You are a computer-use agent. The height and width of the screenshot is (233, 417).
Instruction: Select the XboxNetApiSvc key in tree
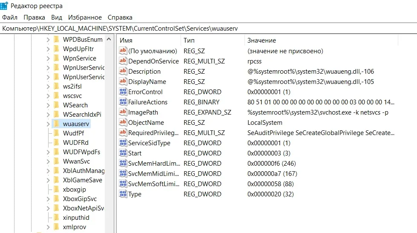click(x=83, y=208)
